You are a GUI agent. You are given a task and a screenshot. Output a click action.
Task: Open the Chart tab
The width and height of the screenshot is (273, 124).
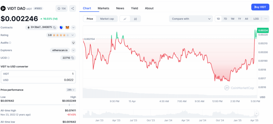[87, 8]
